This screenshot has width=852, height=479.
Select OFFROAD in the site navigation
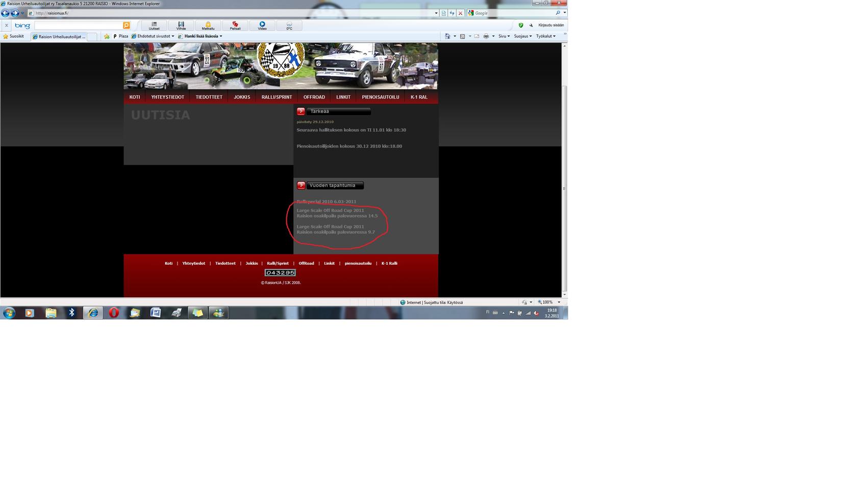point(314,97)
